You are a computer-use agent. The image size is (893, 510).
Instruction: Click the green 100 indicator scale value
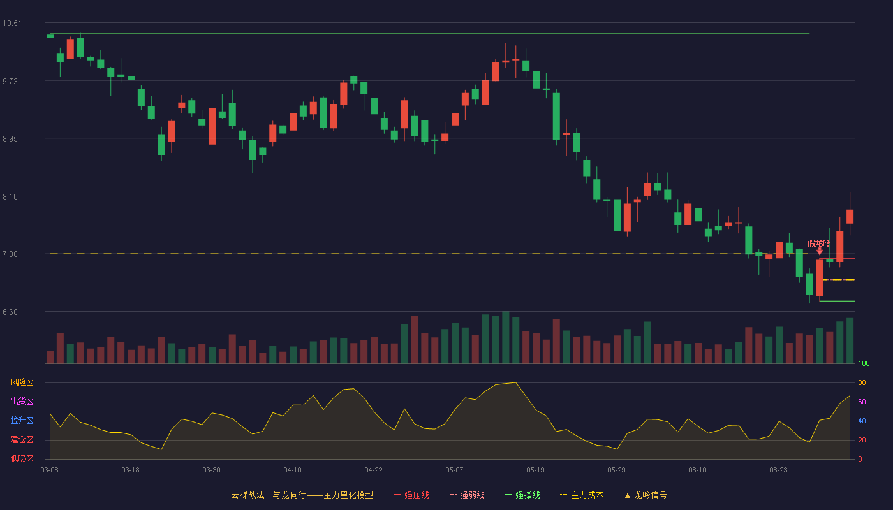pyautogui.click(x=864, y=364)
